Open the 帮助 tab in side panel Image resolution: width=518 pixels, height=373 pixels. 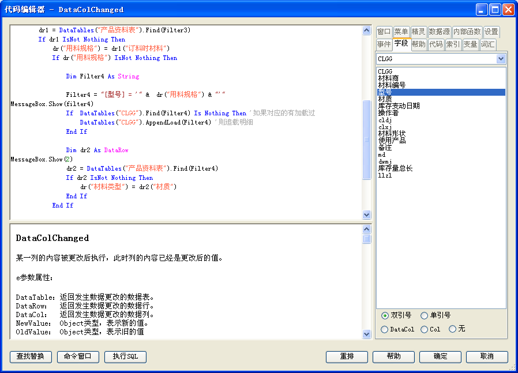point(419,44)
